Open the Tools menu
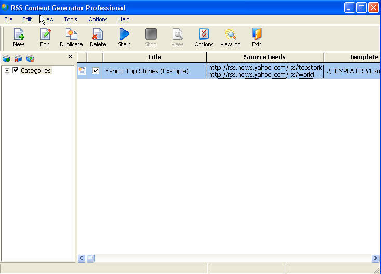This screenshot has width=381, height=274. click(x=71, y=19)
